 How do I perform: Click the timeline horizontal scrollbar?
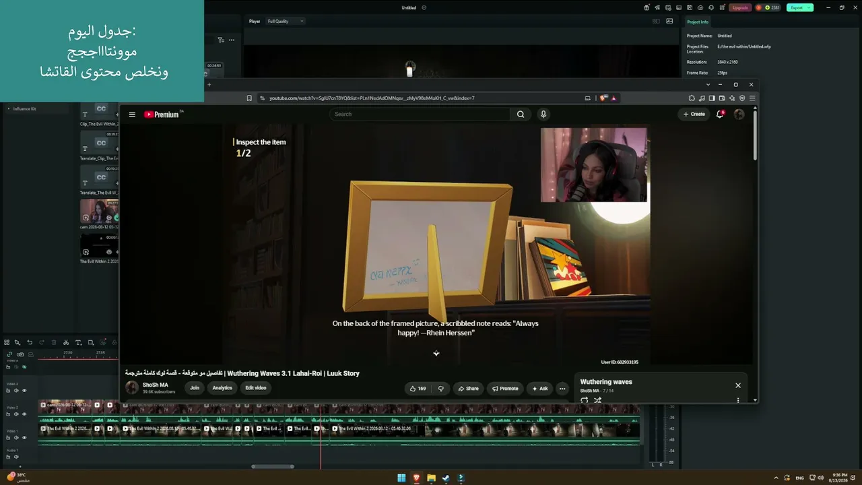pos(273,466)
